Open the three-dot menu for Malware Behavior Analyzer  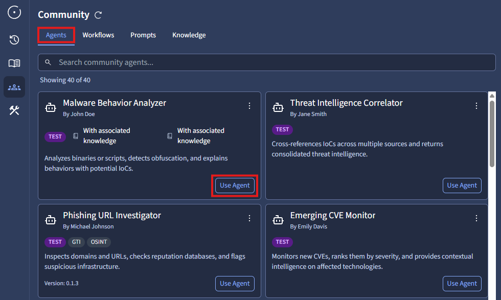(x=249, y=106)
